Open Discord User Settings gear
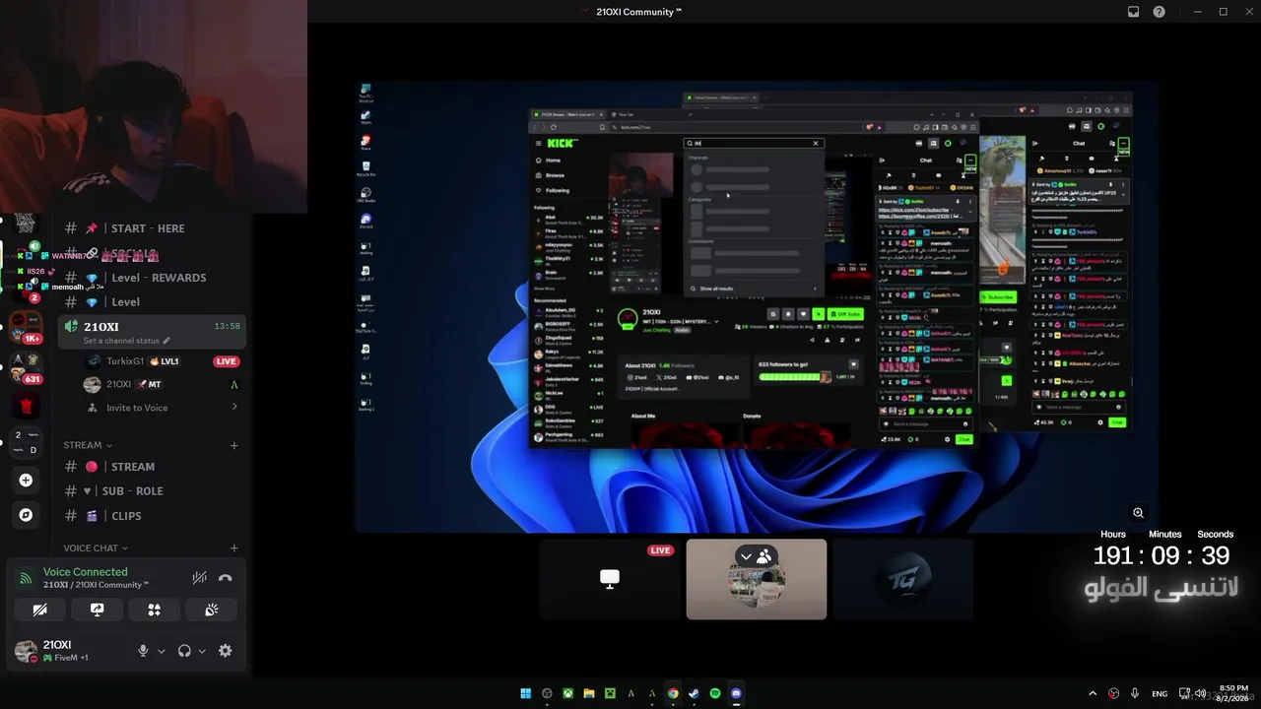 click(x=225, y=651)
